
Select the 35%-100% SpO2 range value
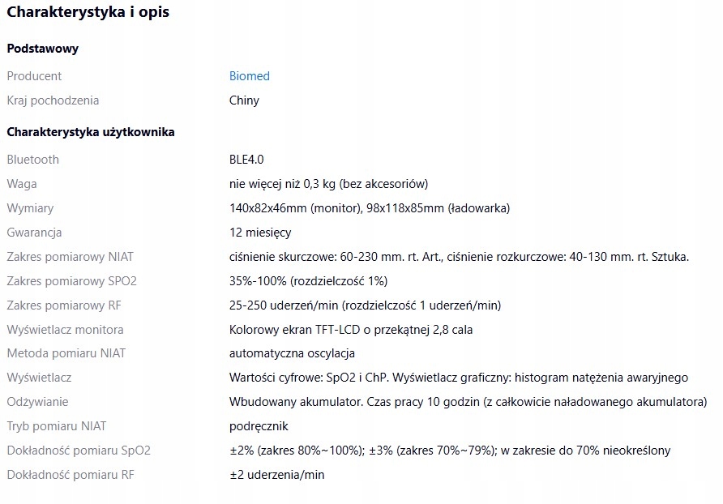[x=308, y=281]
